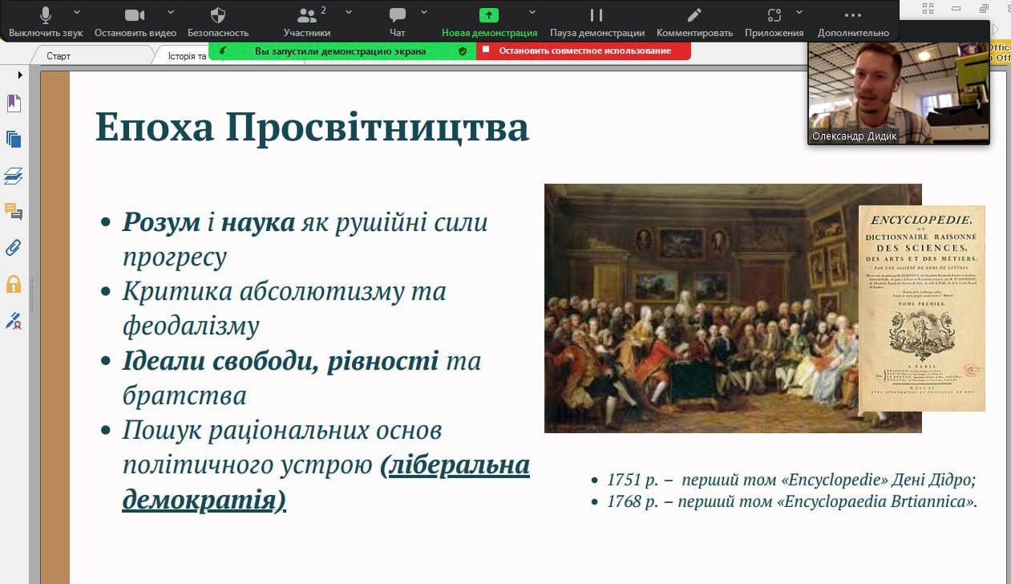Screen dimensions: 1011x584
Task: Click Остановить совместное использование red button
Action: tap(584, 51)
